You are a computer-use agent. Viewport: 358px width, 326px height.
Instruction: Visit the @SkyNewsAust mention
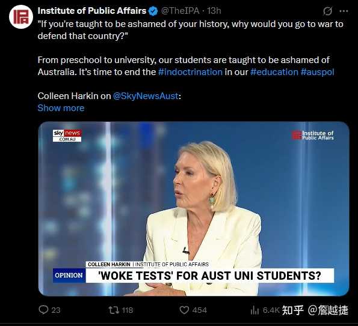146,96
